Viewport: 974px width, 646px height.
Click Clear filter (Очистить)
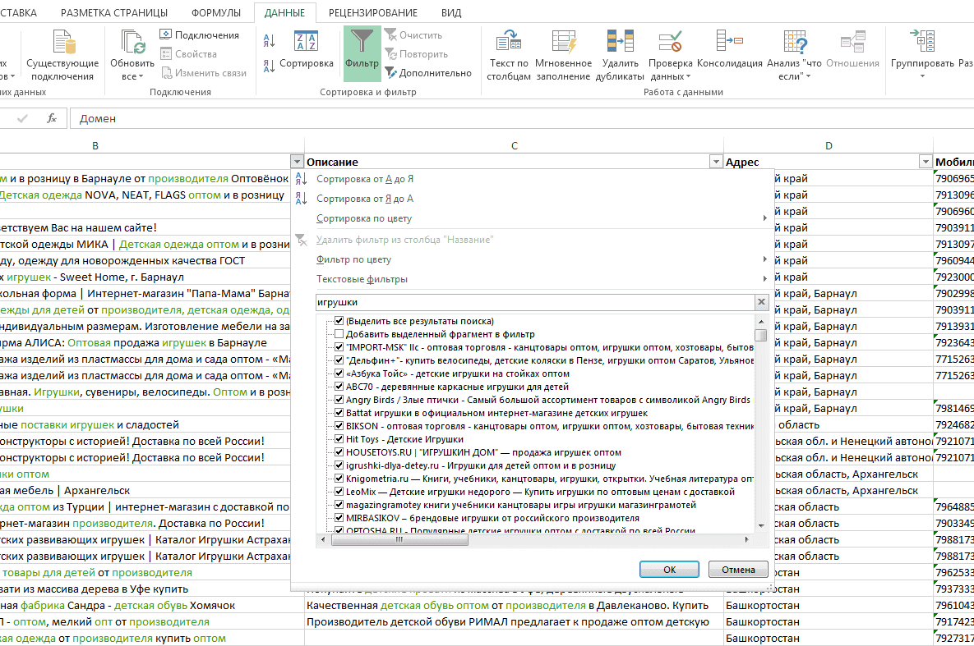[x=413, y=34]
